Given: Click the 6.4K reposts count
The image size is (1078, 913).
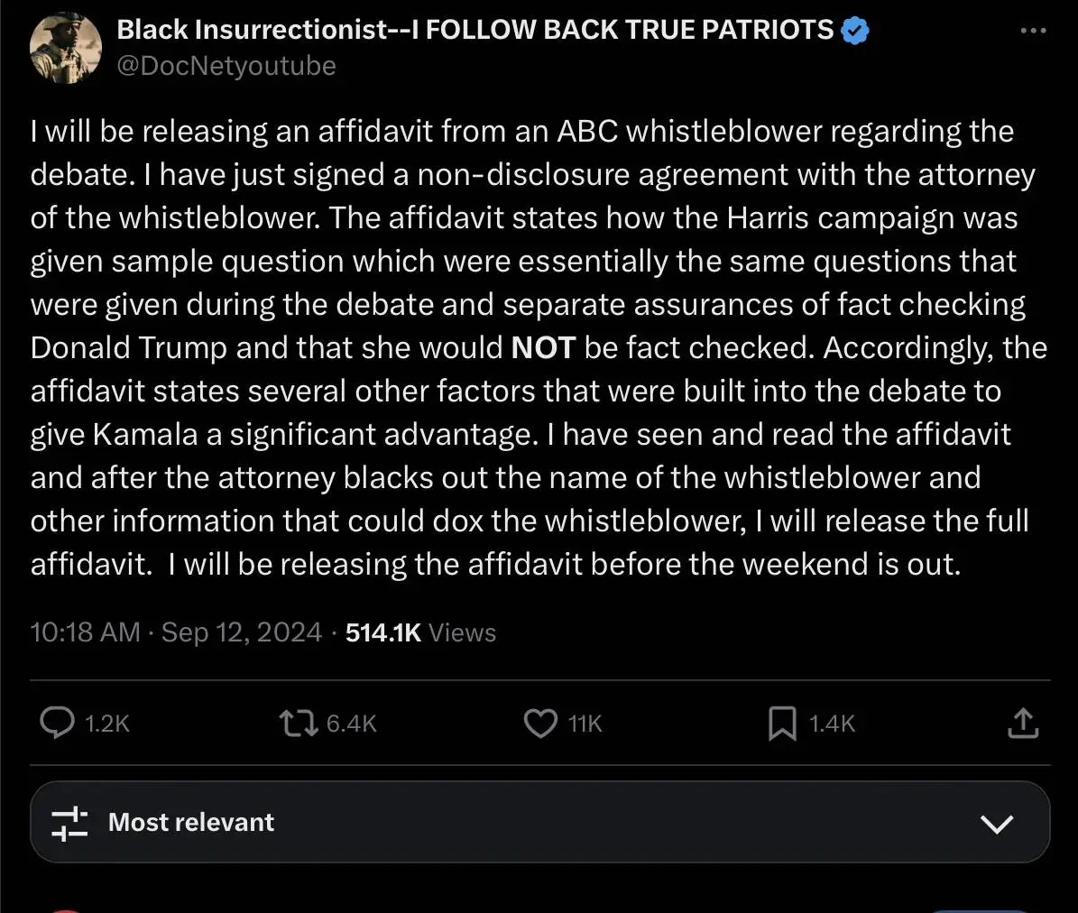Looking at the screenshot, I should (x=351, y=724).
